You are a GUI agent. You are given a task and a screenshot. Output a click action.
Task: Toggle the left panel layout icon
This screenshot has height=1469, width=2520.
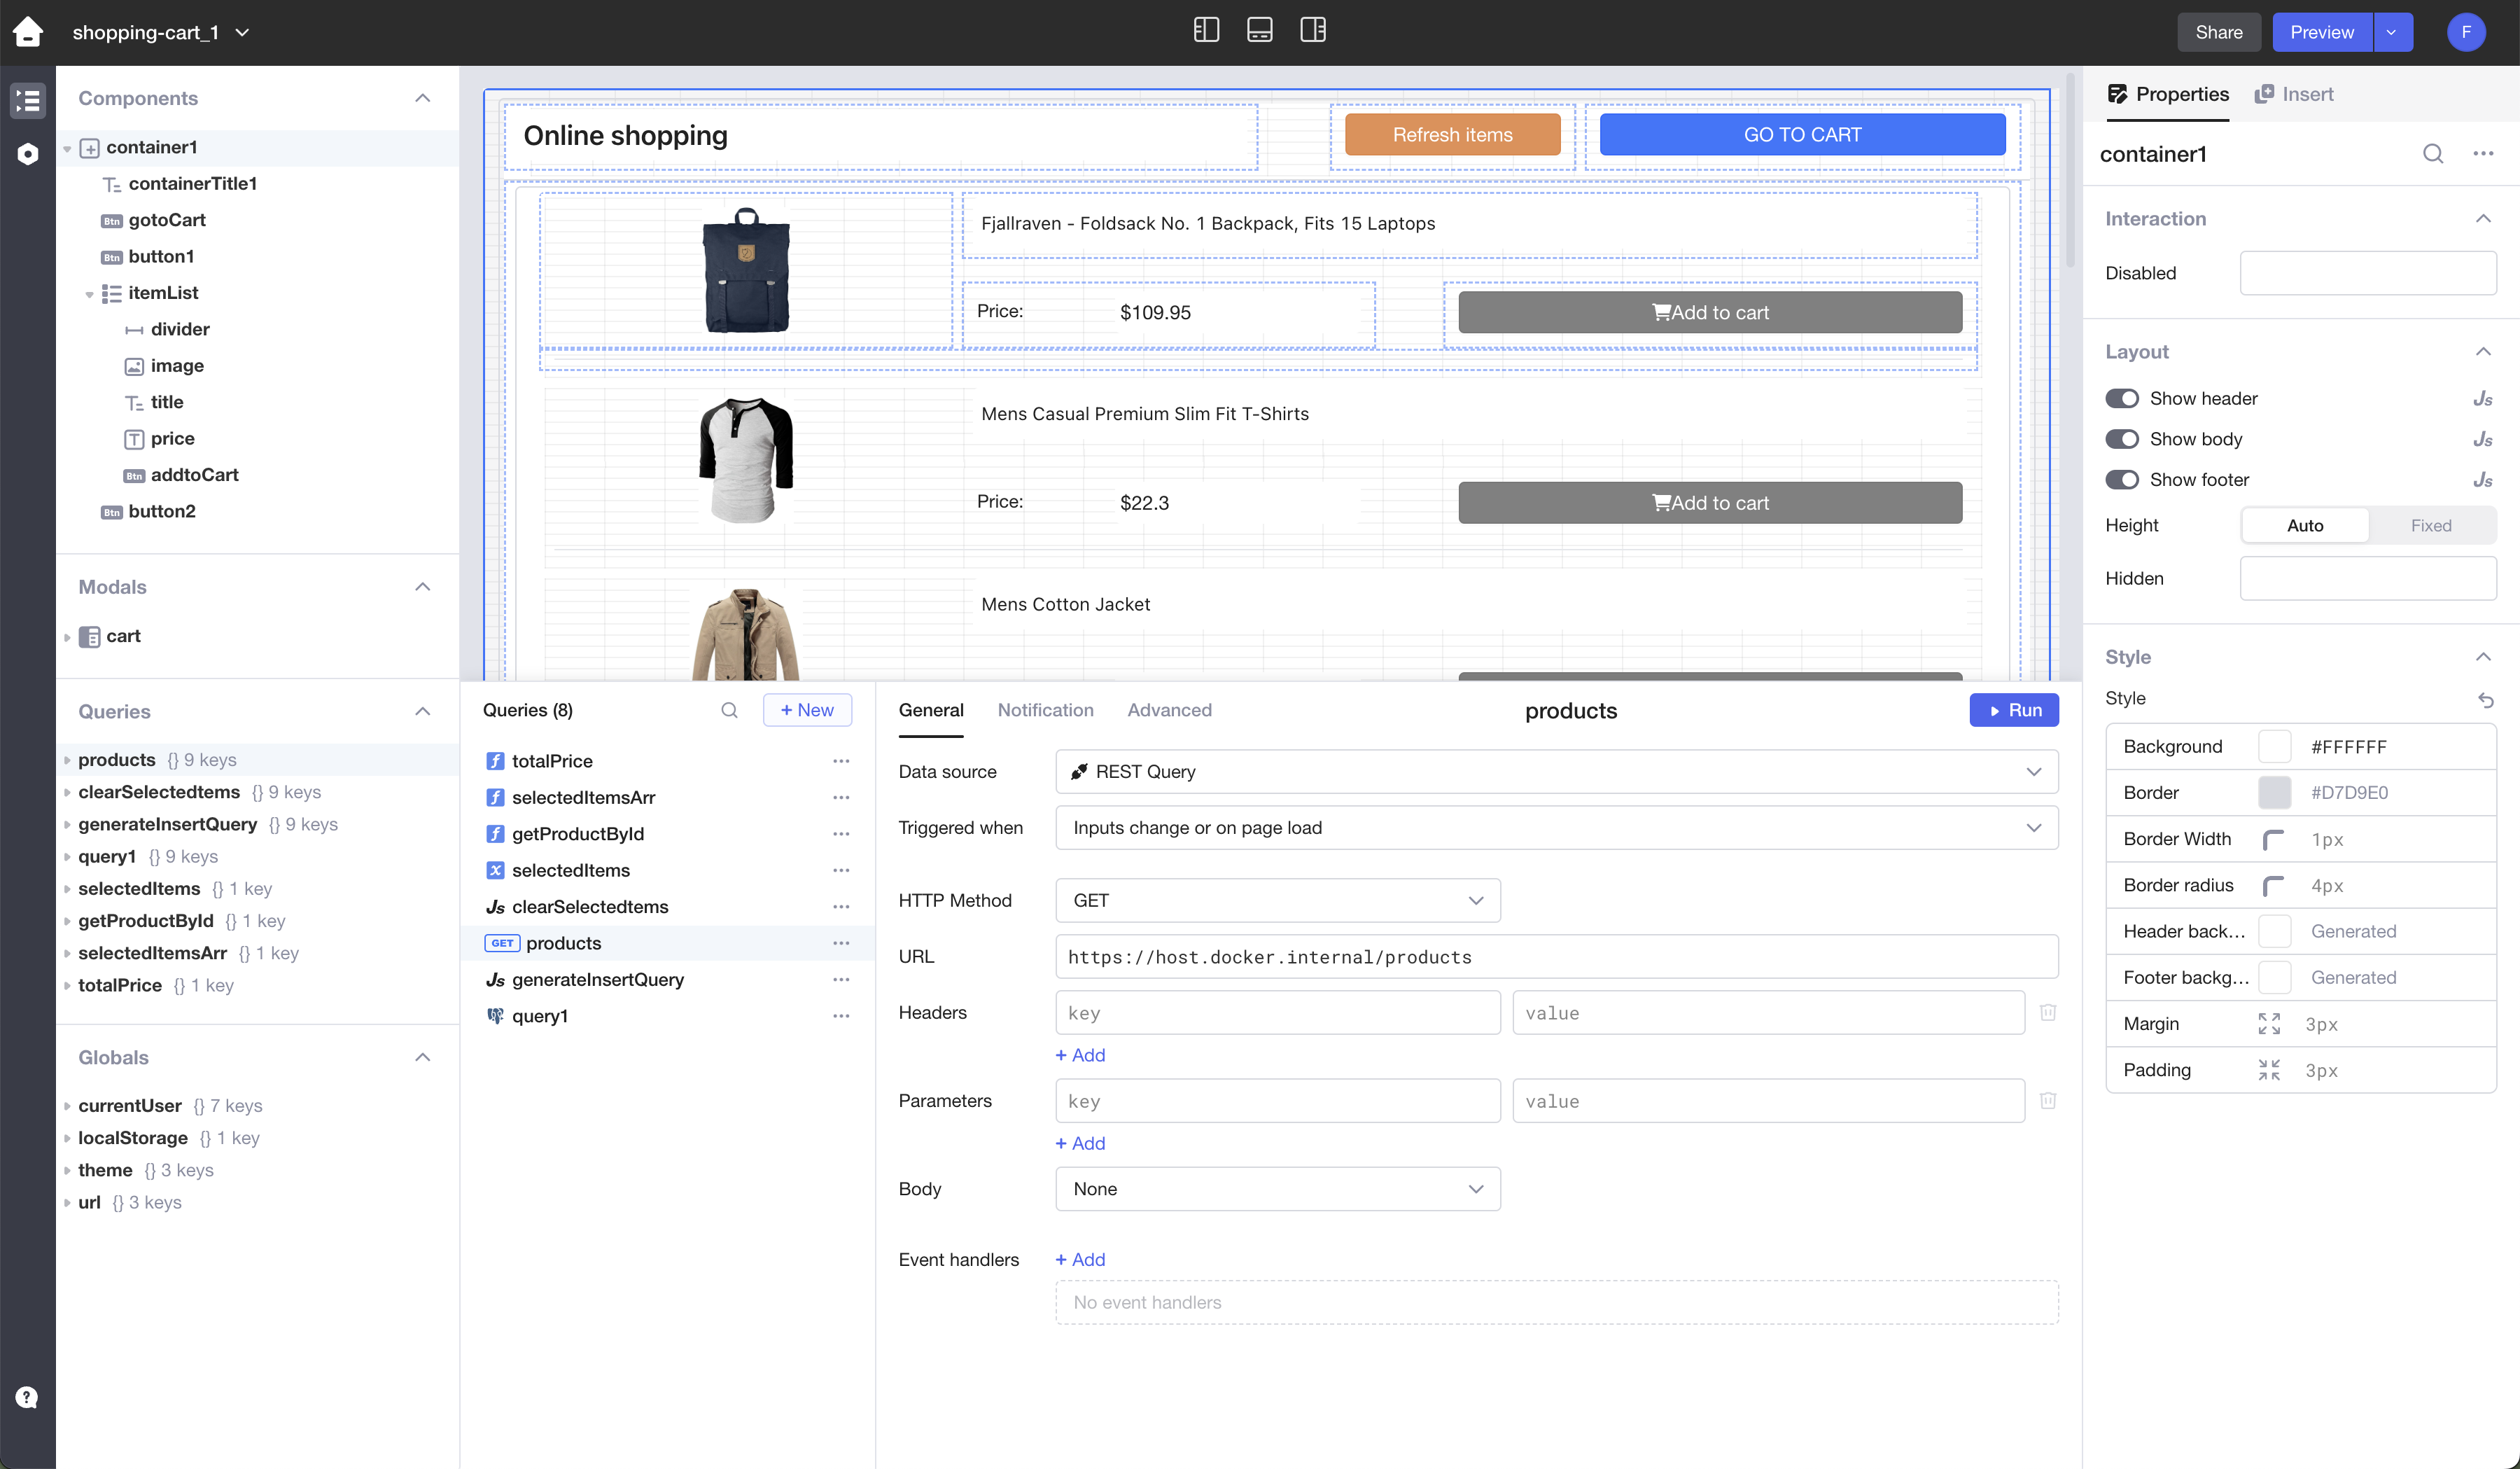(1206, 30)
